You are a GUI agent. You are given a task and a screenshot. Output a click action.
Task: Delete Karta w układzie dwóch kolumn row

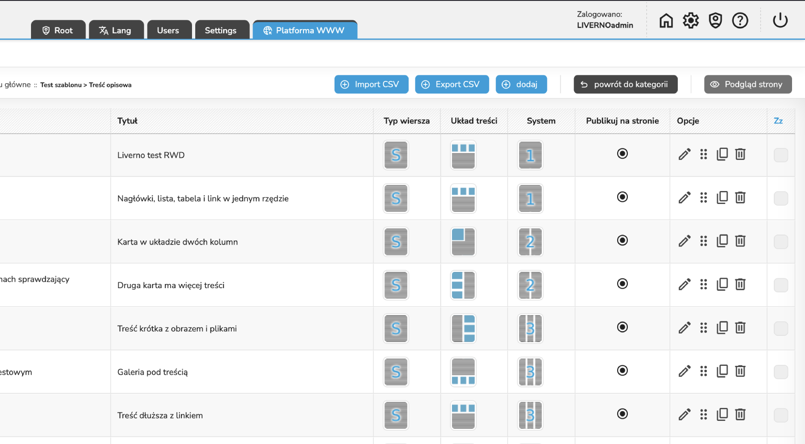[x=740, y=241]
